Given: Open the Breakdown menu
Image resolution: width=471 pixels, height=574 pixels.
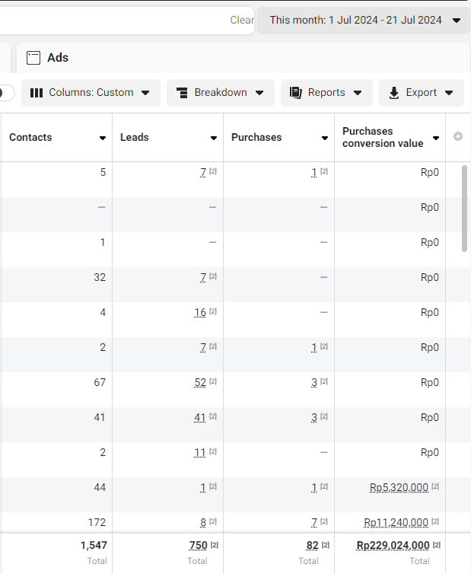Looking at the screenshot, I should point(220,93).
